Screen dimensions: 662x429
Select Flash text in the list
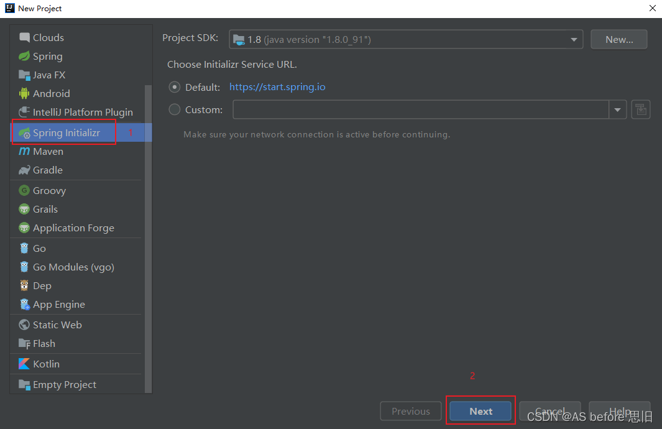click(44, 343)
